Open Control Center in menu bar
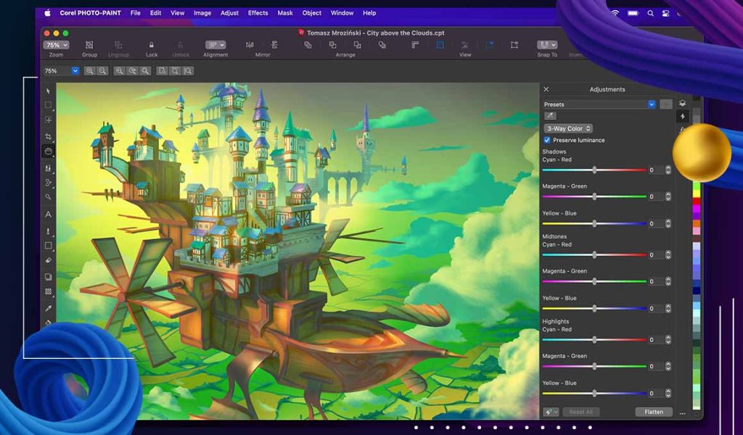The width and height of the screenshot is (743, 435). point(666,13)
